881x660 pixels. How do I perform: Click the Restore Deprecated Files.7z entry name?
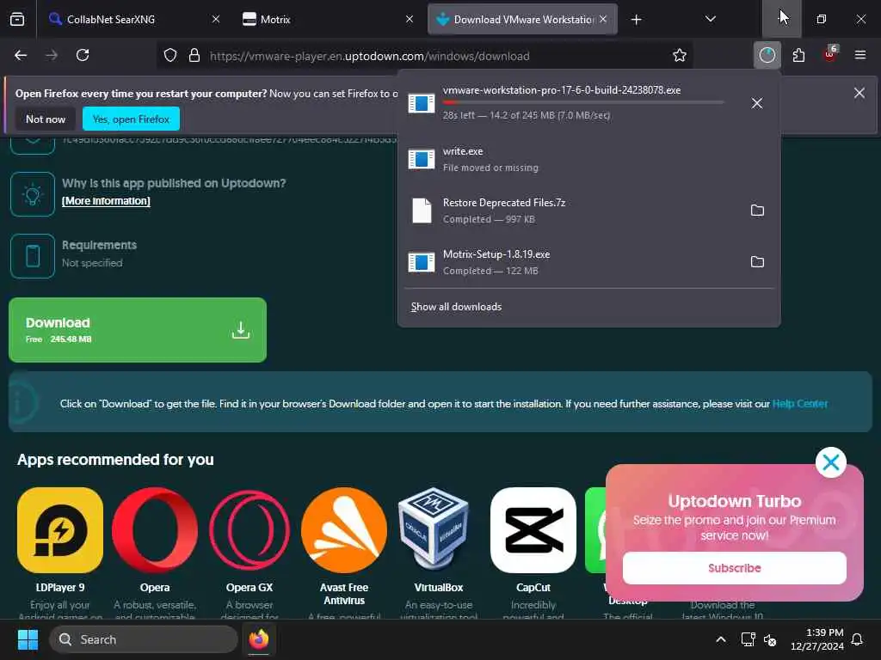[x=504, y=203]
